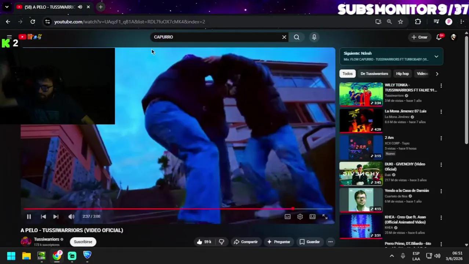The width and height of the screenshot is (469, 264).
Task: Open the tab search dropdown arrow
Action: (x=7, y=7)
